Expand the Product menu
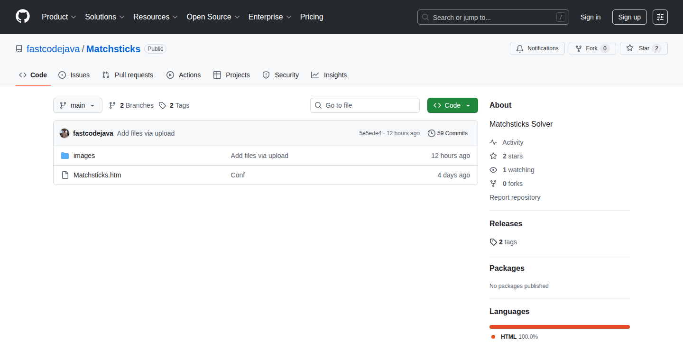This screenshot has width=683, height=361. (x=59, y=17)
